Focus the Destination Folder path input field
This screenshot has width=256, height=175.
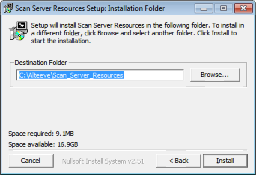[100, 75]
